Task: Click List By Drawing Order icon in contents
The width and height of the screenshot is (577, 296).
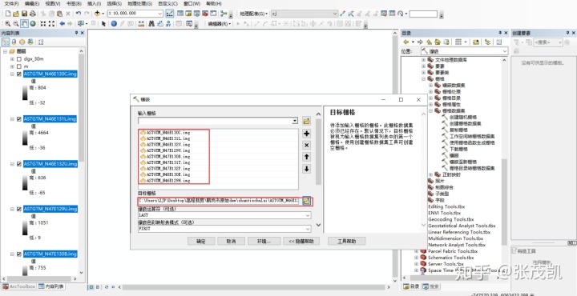Action: pos(6,42)
